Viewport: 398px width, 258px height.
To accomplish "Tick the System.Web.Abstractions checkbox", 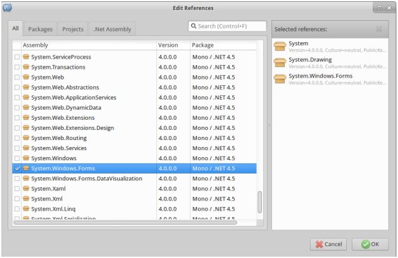I will pyautogui.click(x=17, y=87).
